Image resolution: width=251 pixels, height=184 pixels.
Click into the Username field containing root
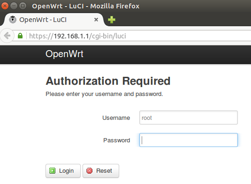click(x=189, y=118)
